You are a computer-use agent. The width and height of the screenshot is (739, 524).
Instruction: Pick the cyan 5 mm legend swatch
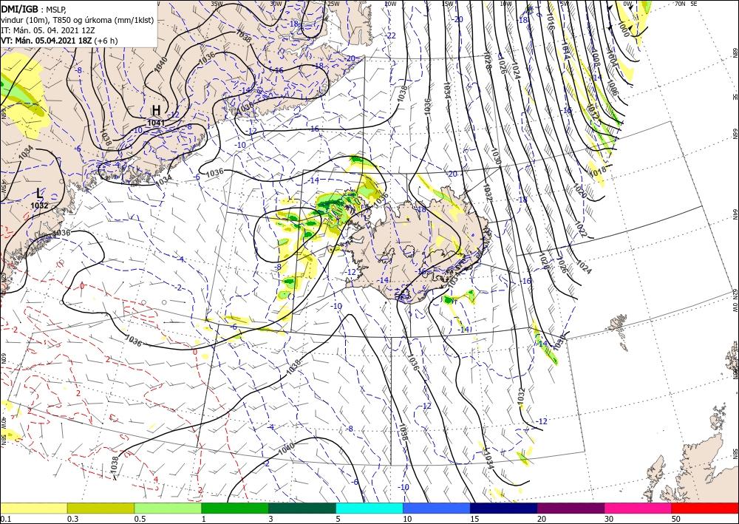369,508
